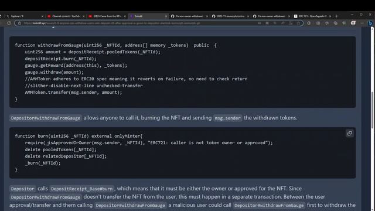The height and width of the screenshot is (211, 375).
Task: Open the Collections icon in the toolbar
Action: click(336, 23)
